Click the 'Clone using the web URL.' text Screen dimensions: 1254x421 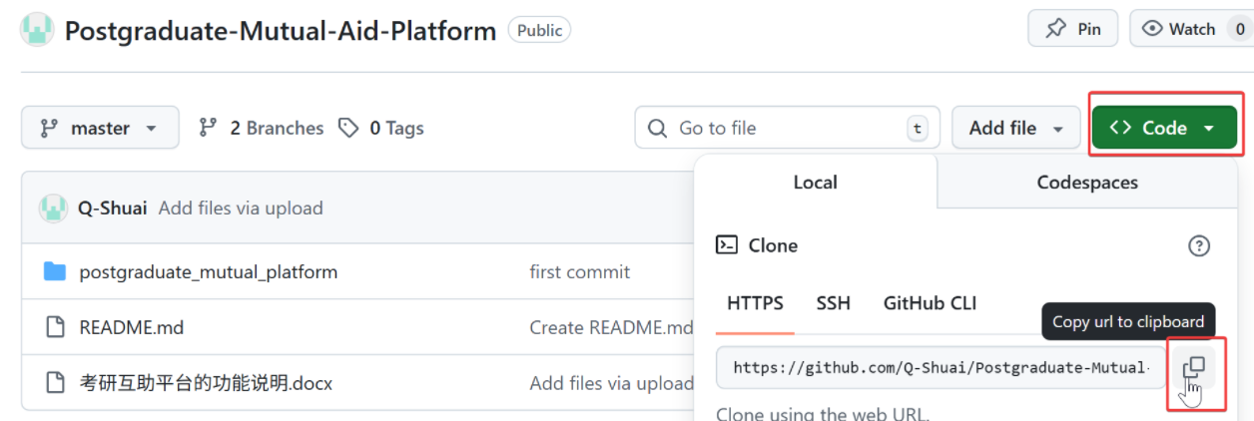click(x=825, y=413)
